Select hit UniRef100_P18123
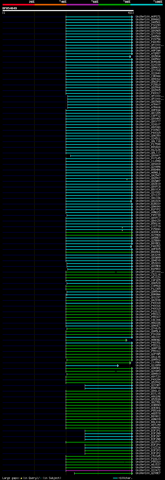 tap(148, 459)
